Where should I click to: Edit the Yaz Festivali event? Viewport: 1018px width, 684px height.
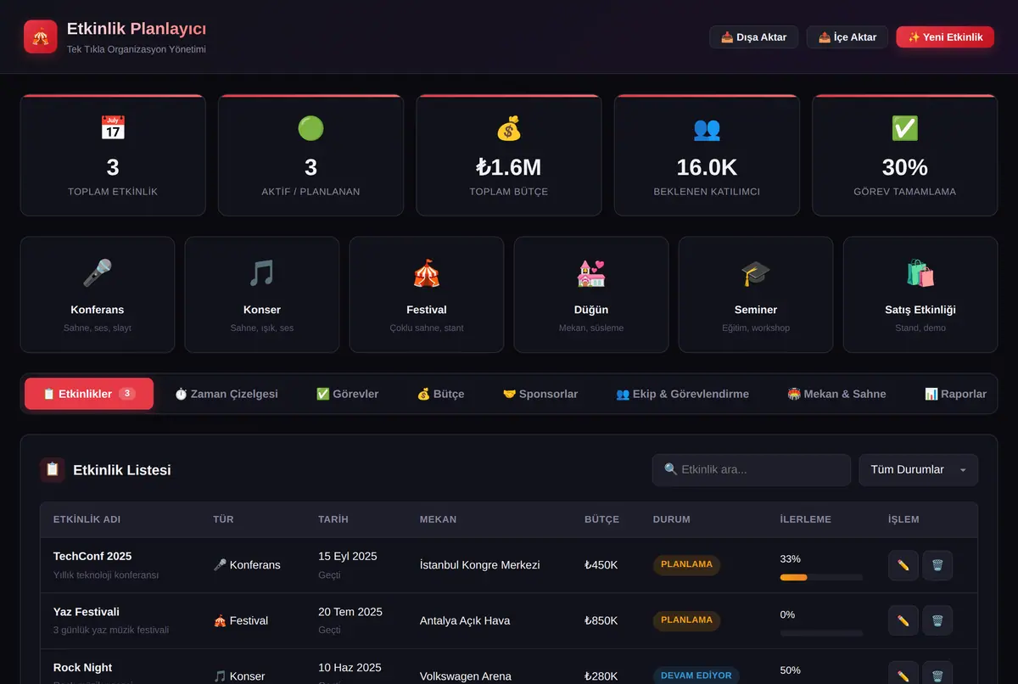point(903,620)
